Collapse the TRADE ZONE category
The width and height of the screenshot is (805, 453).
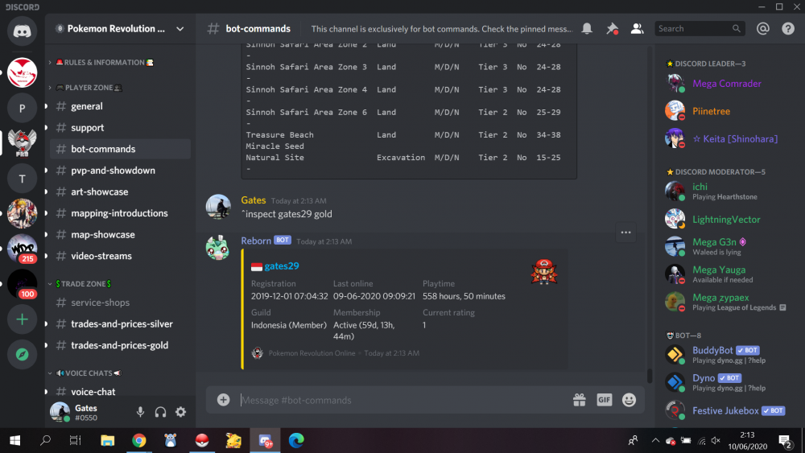pyautogui.click(x=83, y=284)
